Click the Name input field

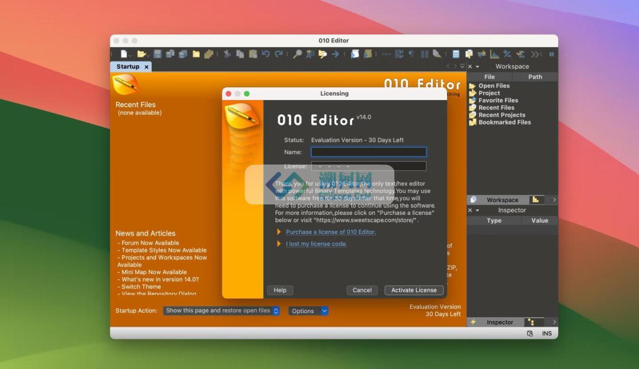pos(369,152)
